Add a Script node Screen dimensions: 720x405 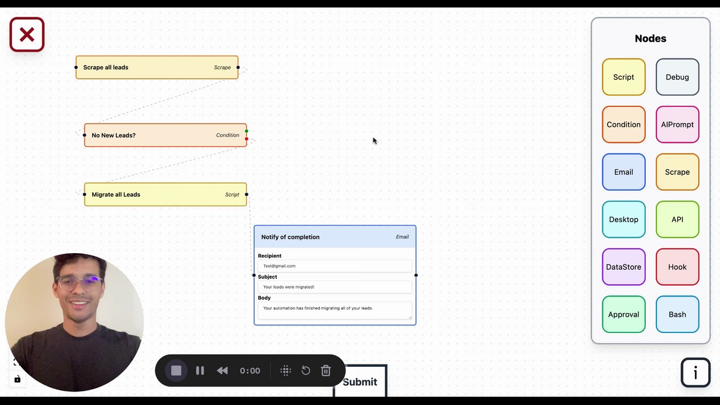click(x=623, y=77)
